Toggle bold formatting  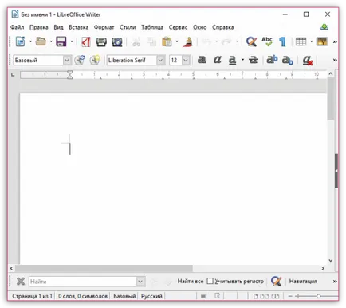(202, 60)
